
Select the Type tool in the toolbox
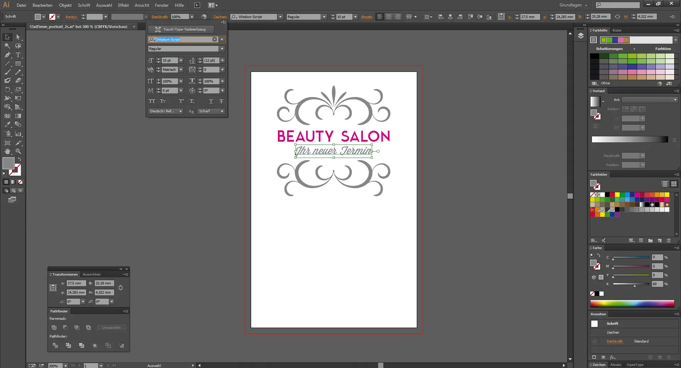click(18, 55)
